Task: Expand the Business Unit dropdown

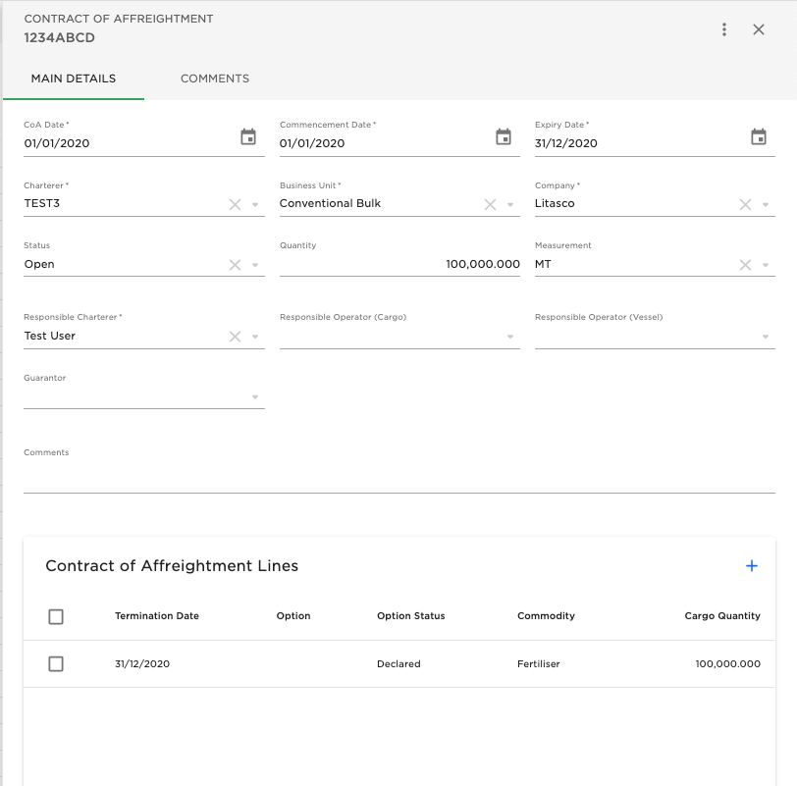Action: click(510, 205)
